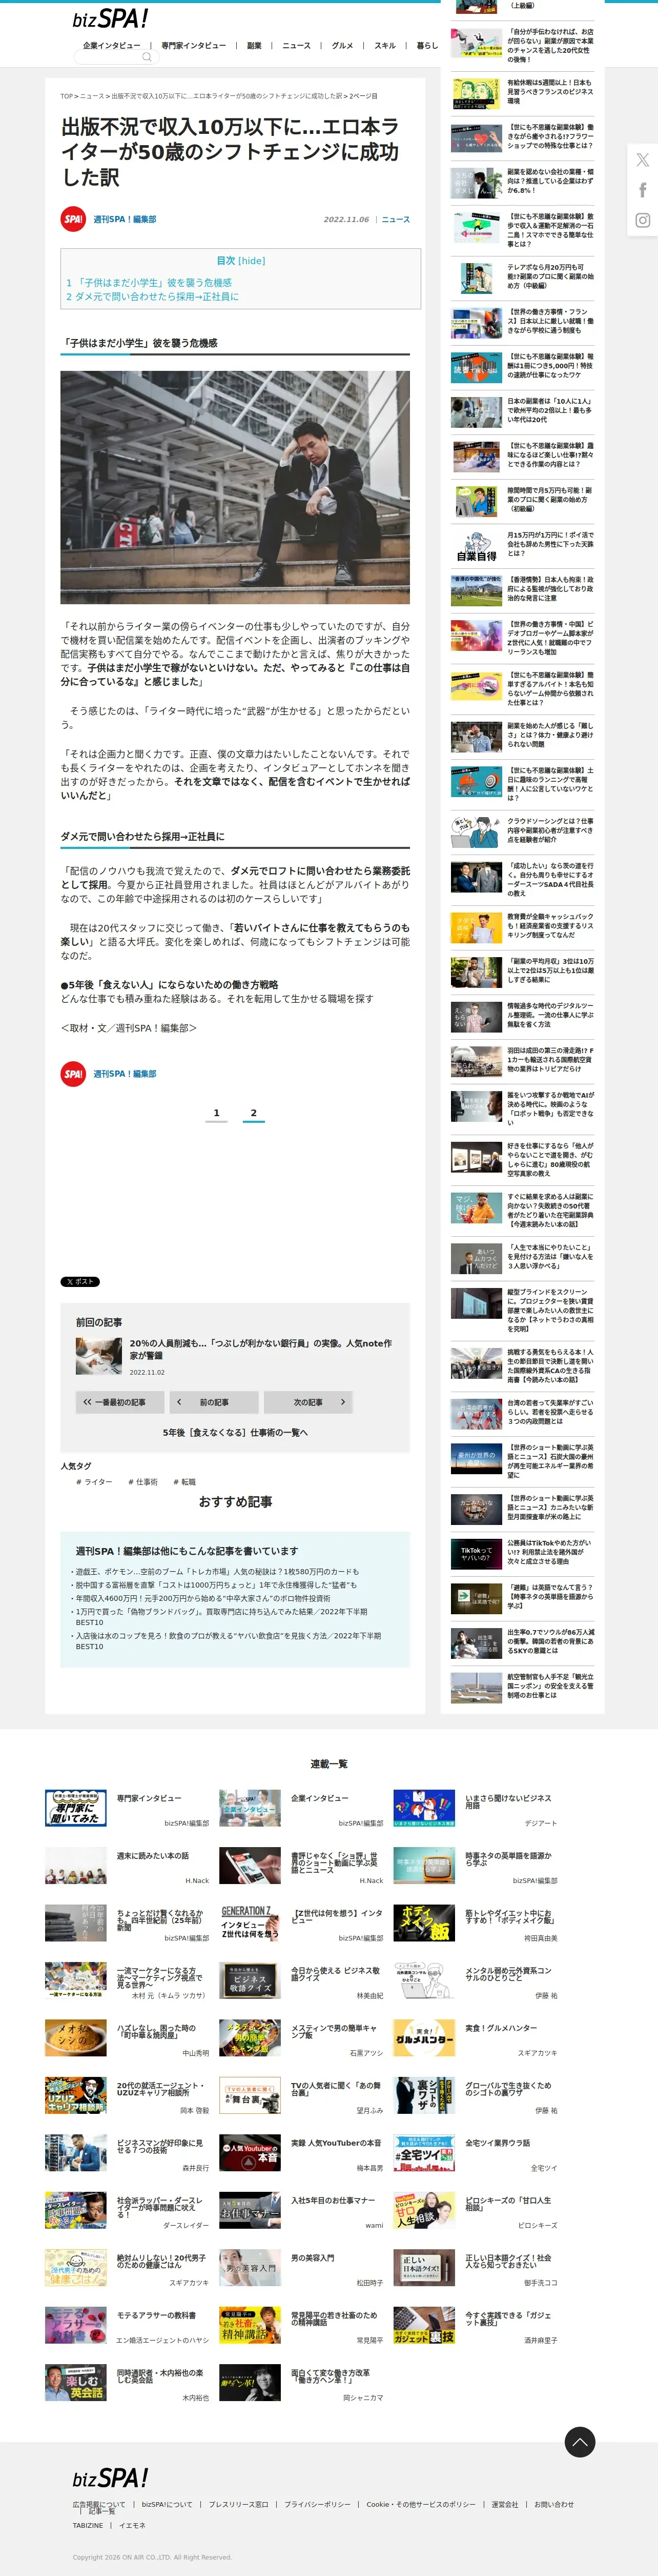The height and width of the screenshot is (2576, 658).
Task: Go to page 1 of the article
Action: 217,1113
